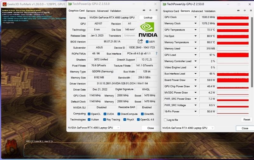
Task: Click FurMark title bar app icon
Action: (4, 4)
